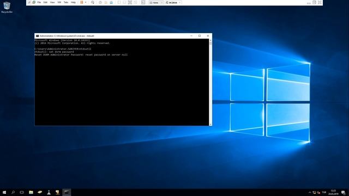Show hidden system tray icons chevron
Image resolution: width=349 pixels, height=196 pixels.
pyautogui.click(x=310, y=193)
